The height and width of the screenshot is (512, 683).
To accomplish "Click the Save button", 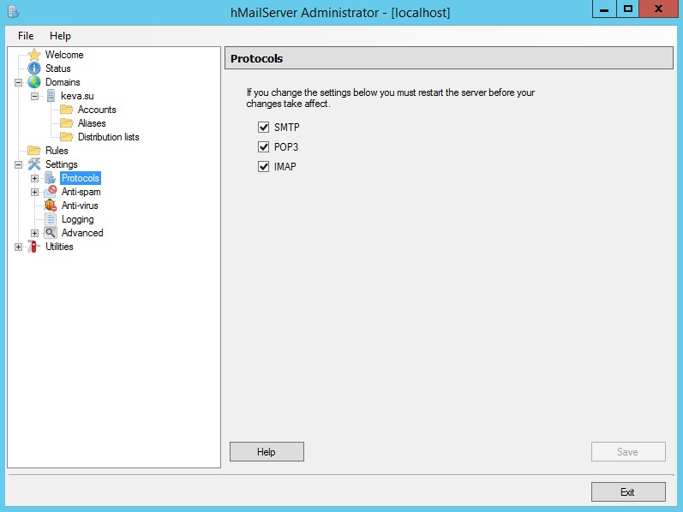I will (628, 452).
